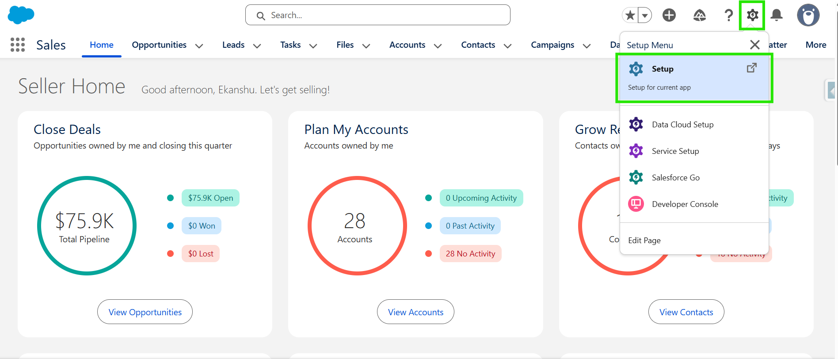Expand the Leads tab dropdown chevron
The height and width of the screenshot is (359, 838).
pos(257,46)
